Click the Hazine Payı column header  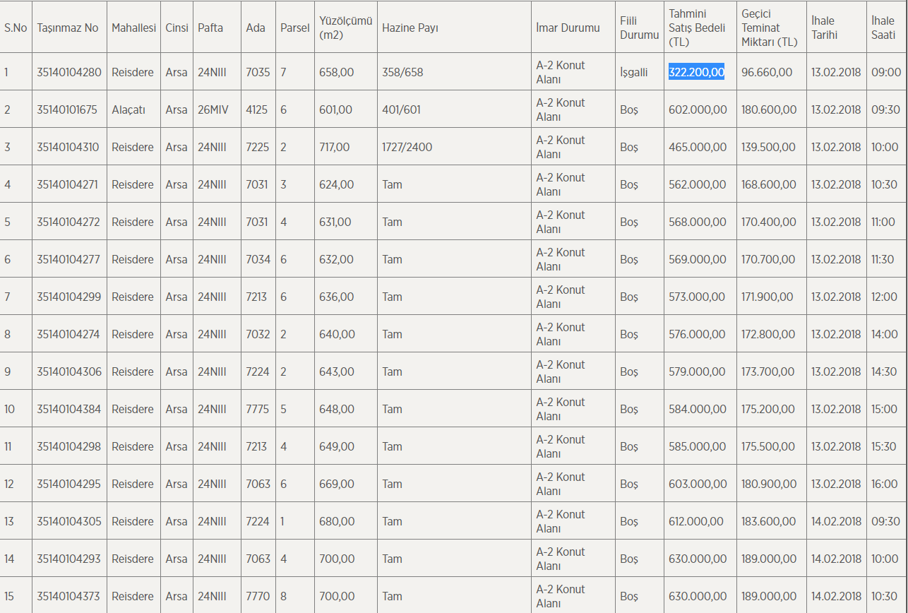point(410,28)
